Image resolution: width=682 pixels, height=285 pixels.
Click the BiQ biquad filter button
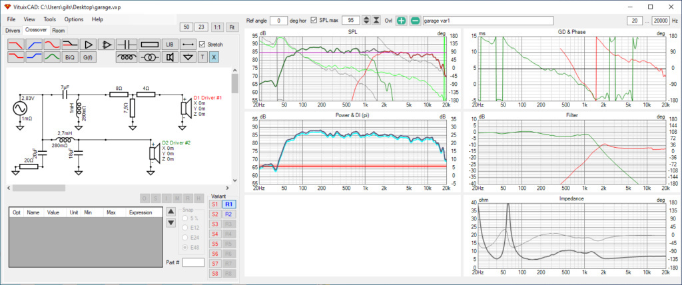coord(70,57)
